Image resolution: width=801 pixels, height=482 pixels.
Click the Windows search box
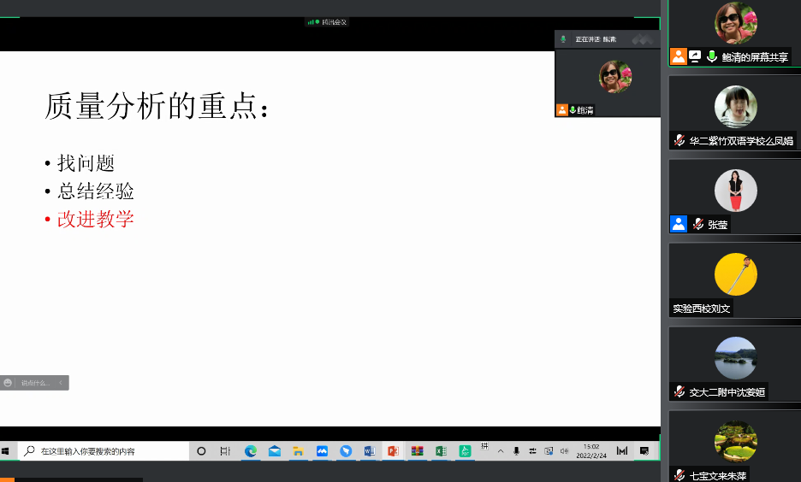pos(103,450)
